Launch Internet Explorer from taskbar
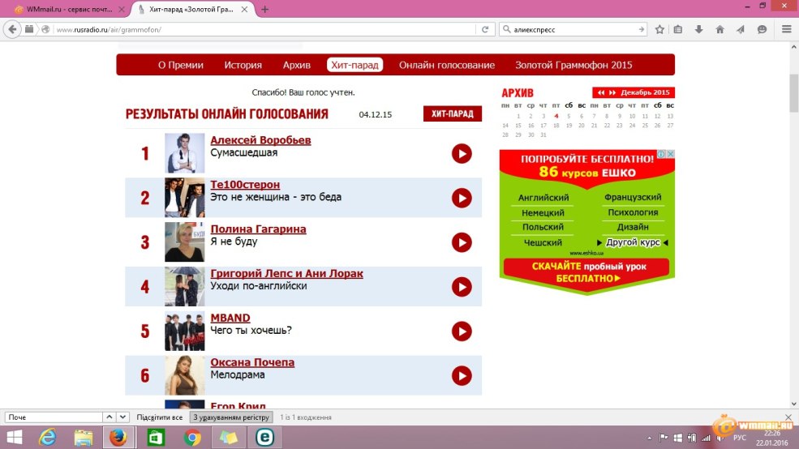 [x=48, y=438]
